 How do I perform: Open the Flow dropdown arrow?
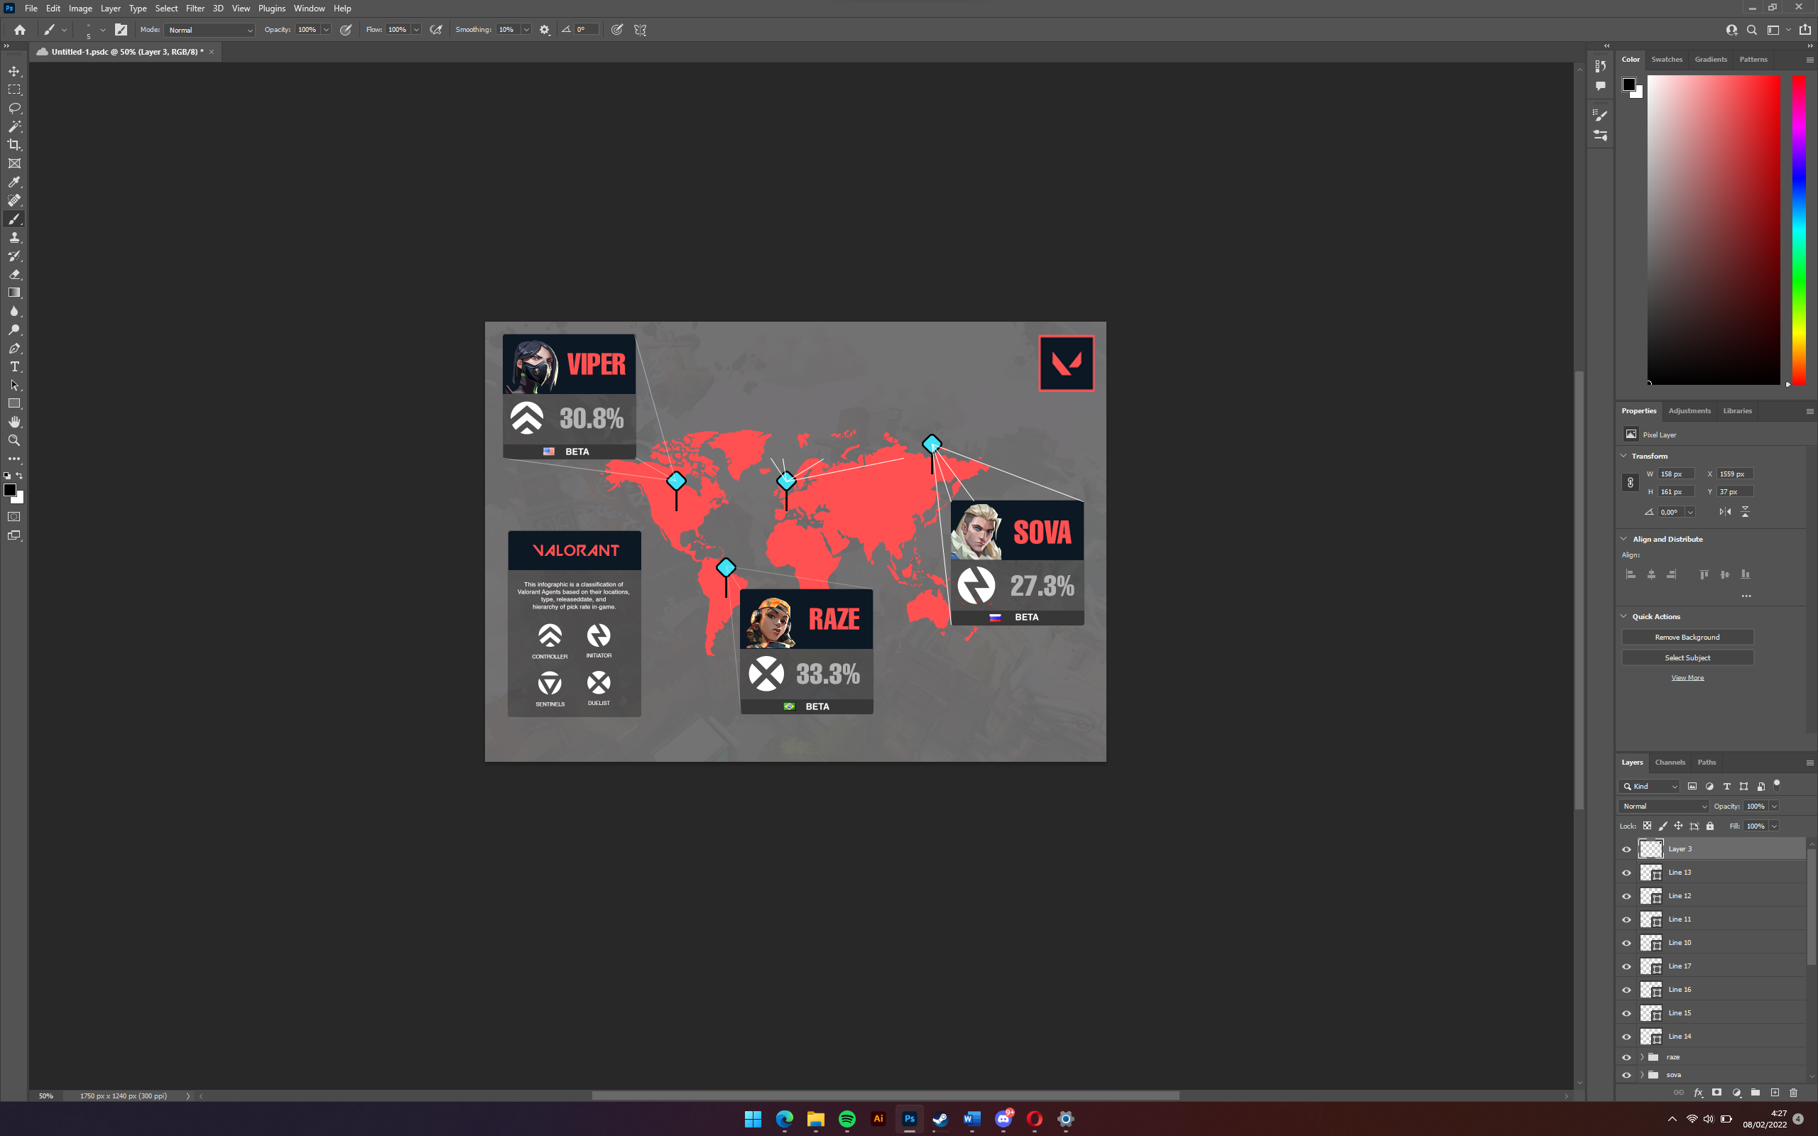click(416, 30)
